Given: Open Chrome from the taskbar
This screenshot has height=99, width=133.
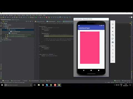Looking at the screenshot, I should 43,85.
